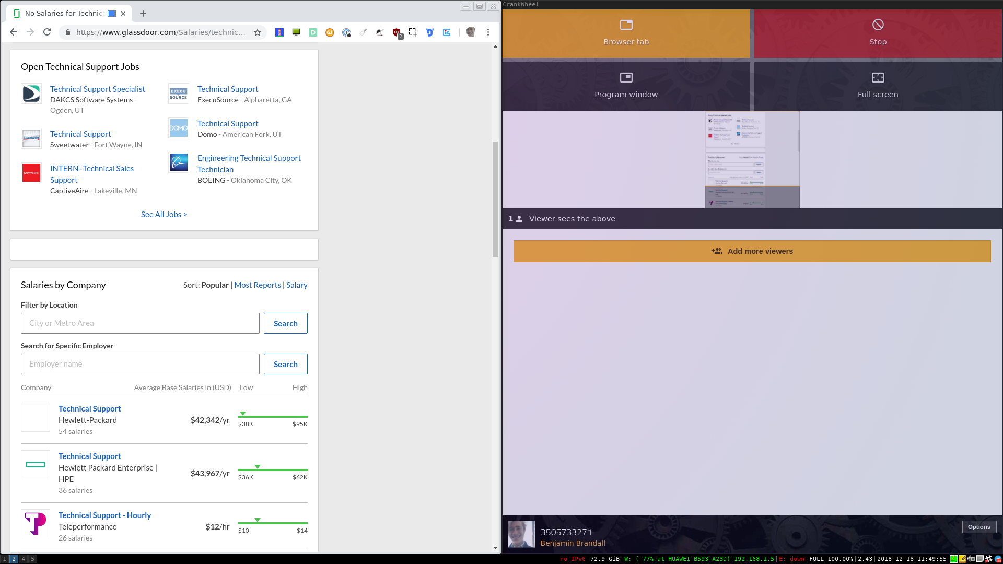Open Chrome profile avatar
The width and height of the screenshot is (1003, 564).
point(471,32)
